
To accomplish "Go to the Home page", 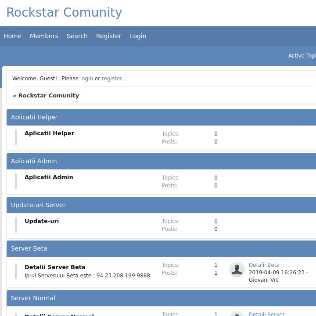I will (x=12, y=36).
